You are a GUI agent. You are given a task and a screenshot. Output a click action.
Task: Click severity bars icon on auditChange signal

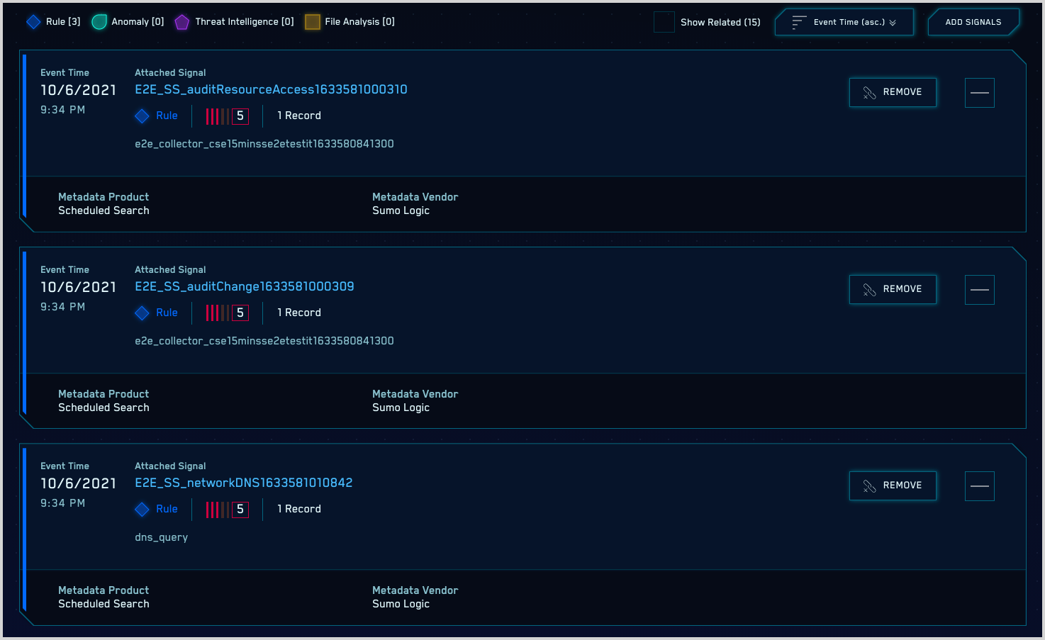point(217,313)
